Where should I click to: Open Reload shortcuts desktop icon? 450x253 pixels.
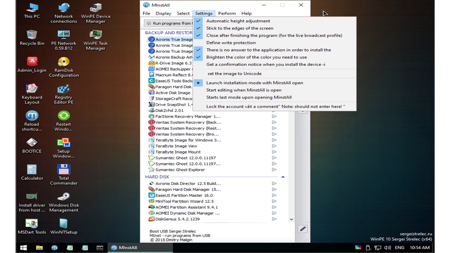pyautogui.click(x=32, y=121)
